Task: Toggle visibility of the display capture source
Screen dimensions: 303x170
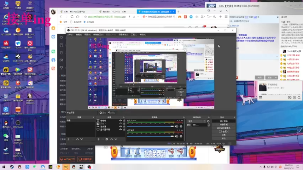Action: tap(120, 130)
